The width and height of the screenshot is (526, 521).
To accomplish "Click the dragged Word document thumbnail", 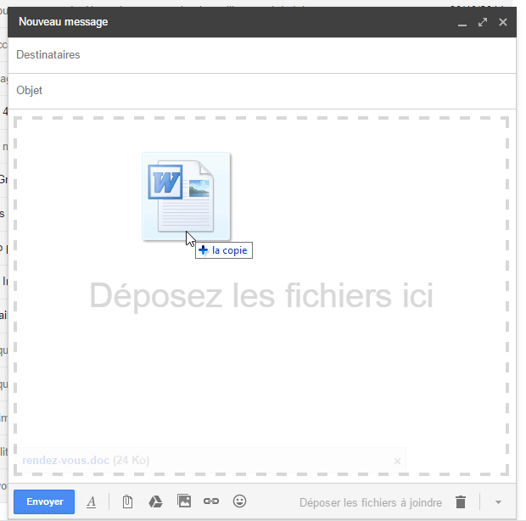I will pyautogui.click(x=186, y=196).
